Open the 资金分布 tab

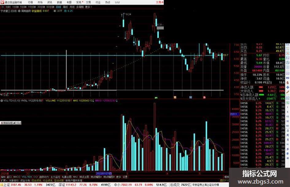pos(25,181)
